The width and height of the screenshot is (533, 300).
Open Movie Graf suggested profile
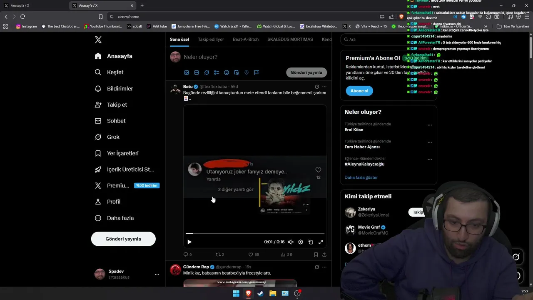(x=369, y=227)
